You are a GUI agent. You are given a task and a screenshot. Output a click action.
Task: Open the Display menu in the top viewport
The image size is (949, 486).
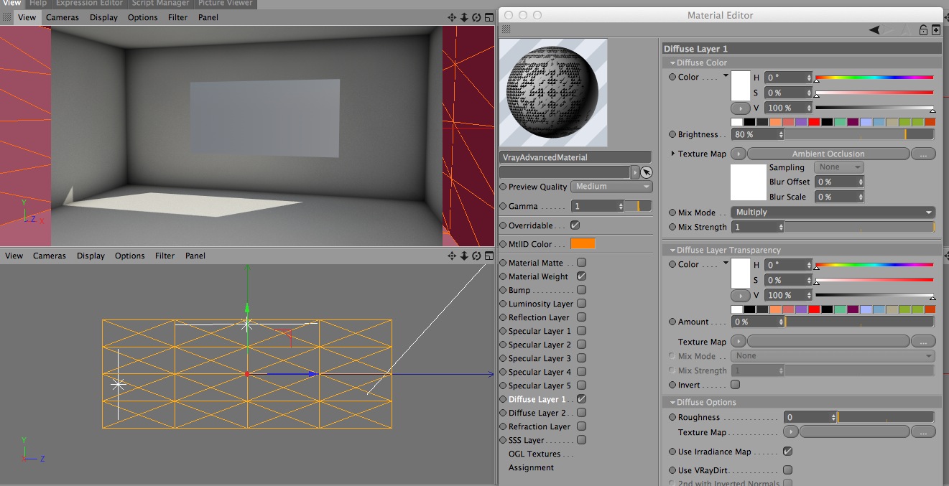pos(103,17)
